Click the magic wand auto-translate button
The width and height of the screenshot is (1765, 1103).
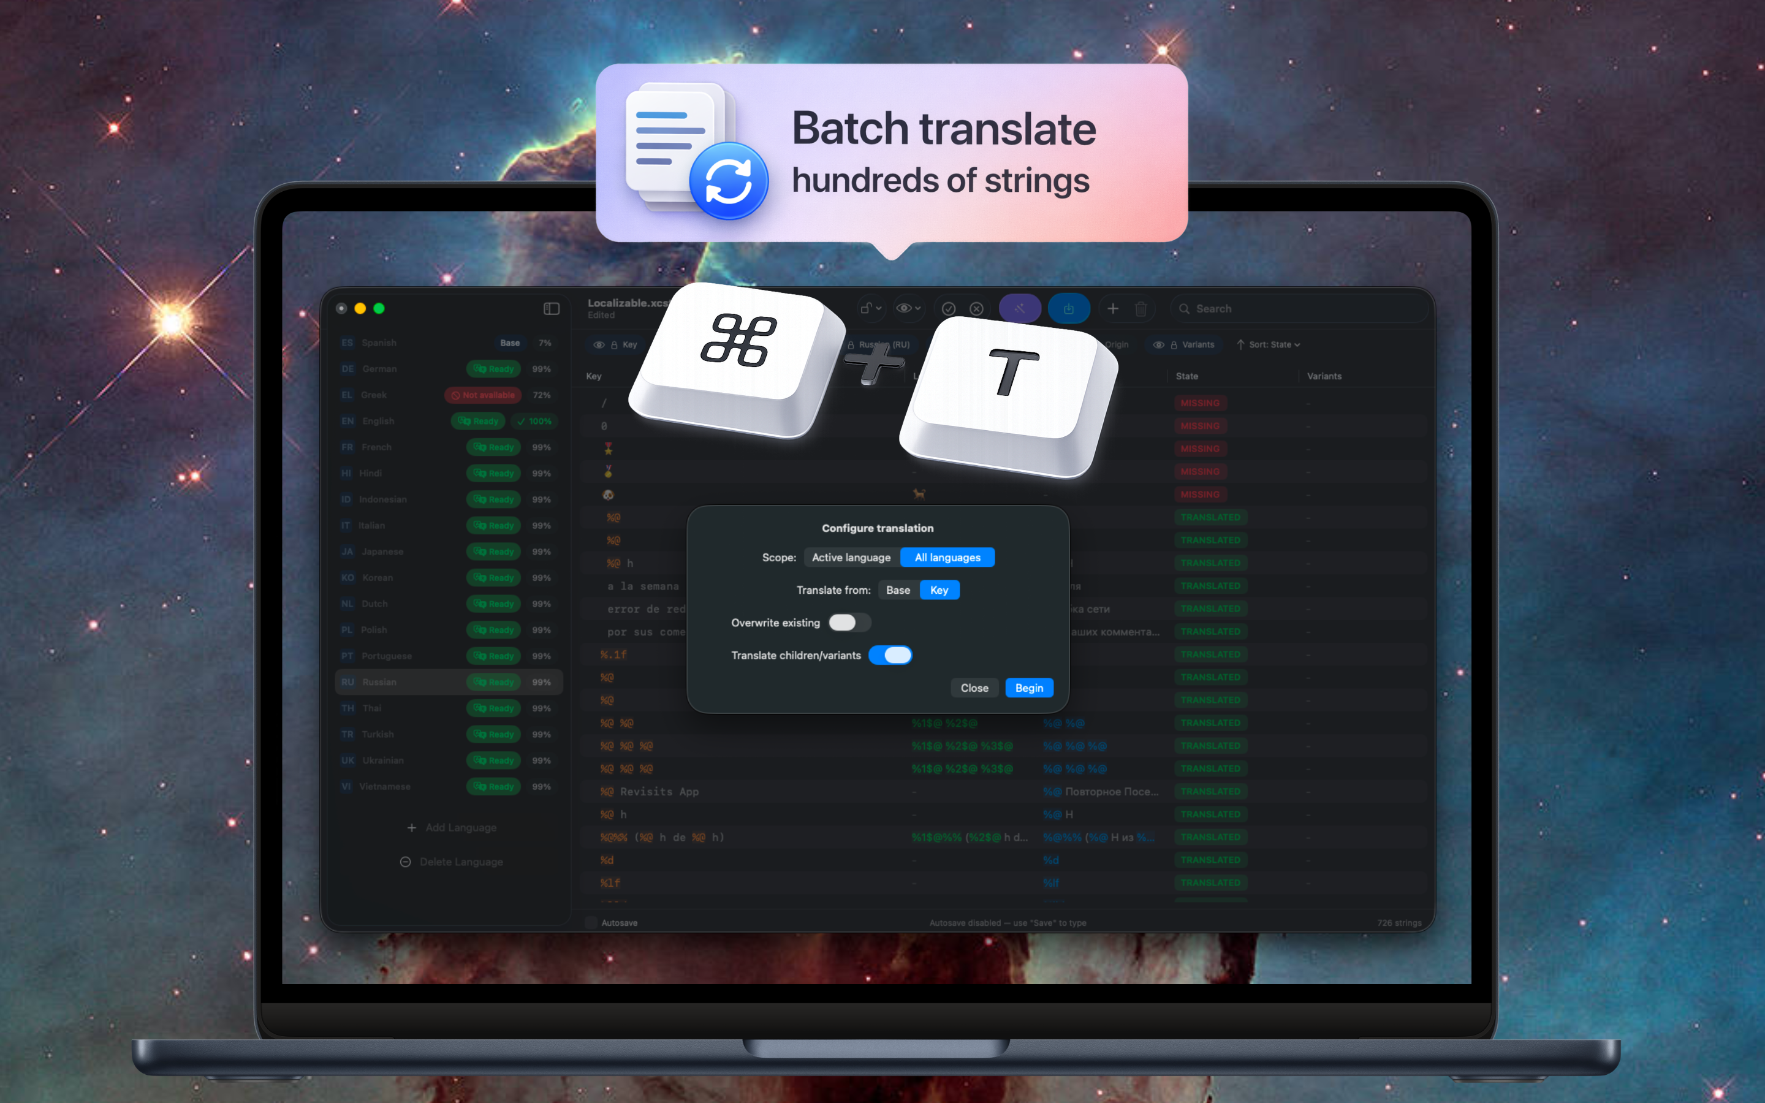[x=1019, y=309]
